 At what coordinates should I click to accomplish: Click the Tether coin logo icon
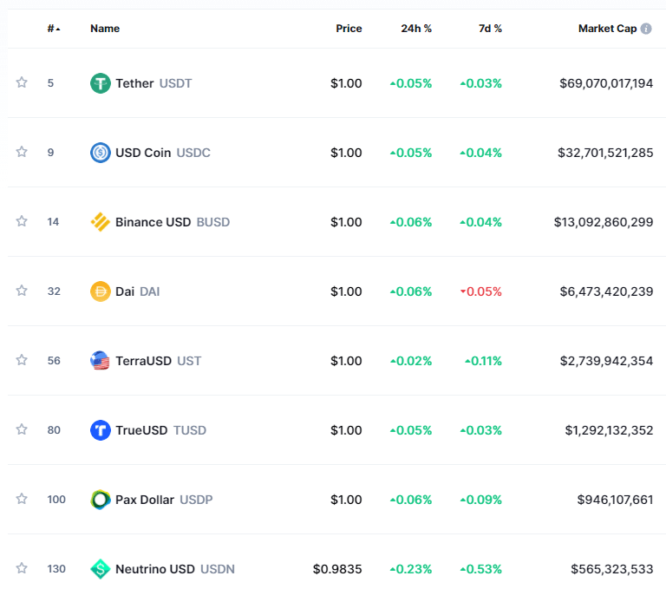pyautogui.click(x=101, y=83)
